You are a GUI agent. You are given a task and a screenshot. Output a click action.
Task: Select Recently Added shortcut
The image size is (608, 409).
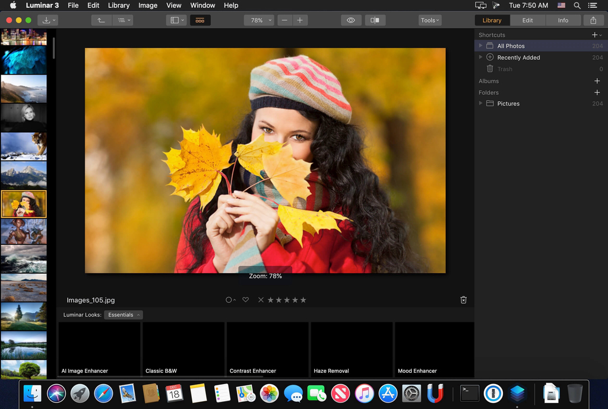click(x=518, y=57)
